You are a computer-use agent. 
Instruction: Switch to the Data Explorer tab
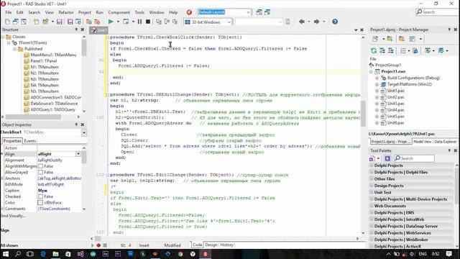pyautogui.click(x=445, y=142)
